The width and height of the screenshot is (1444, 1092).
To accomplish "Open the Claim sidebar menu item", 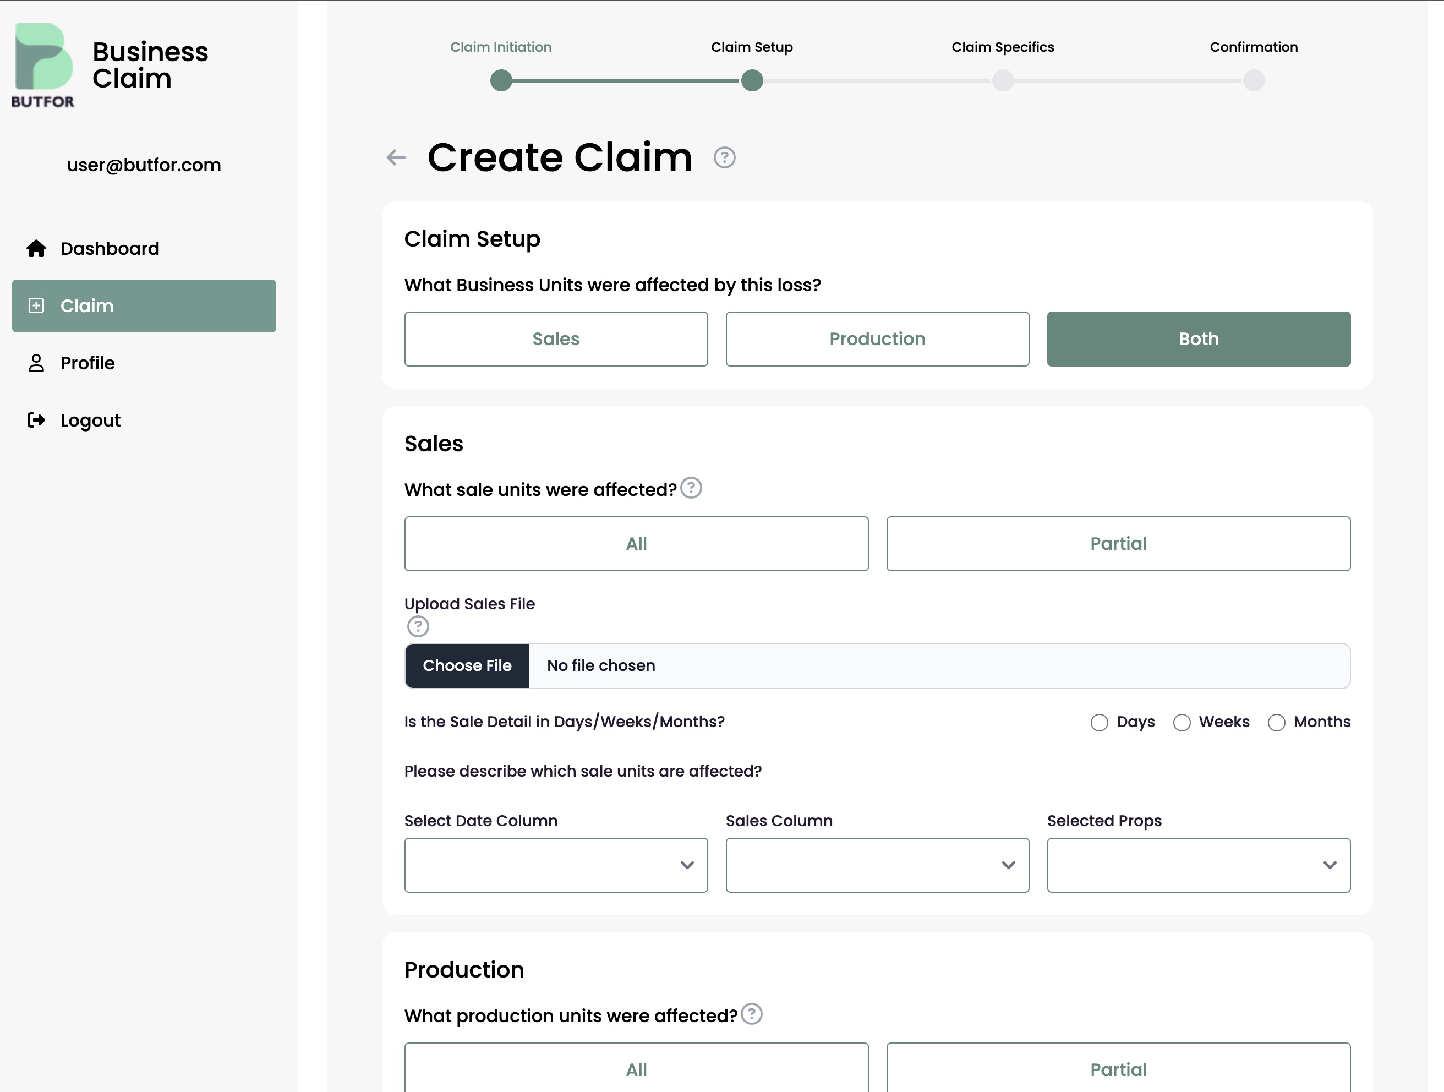I will click(x=144, y=305).
